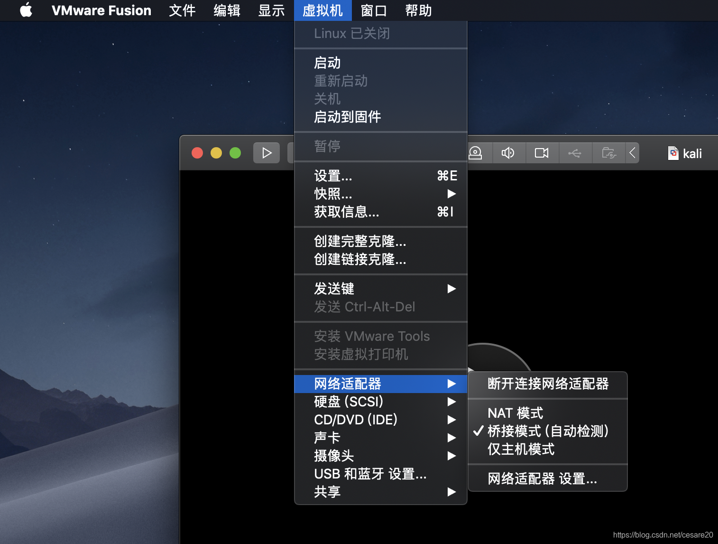Image resolution: width=718 pixels, height=544 pixels.
Task: Collapse toolbar with left chevron arrow
Action: coord(632,153)
